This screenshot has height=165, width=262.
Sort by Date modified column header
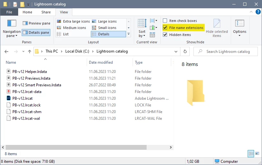110,62
